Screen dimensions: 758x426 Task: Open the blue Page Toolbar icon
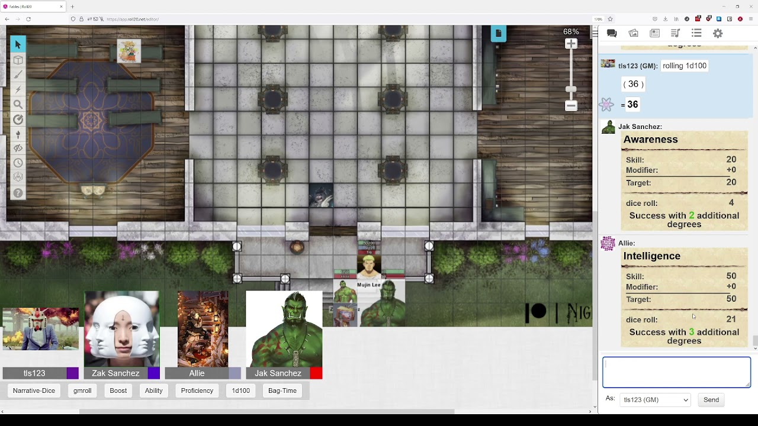point(499,34)
